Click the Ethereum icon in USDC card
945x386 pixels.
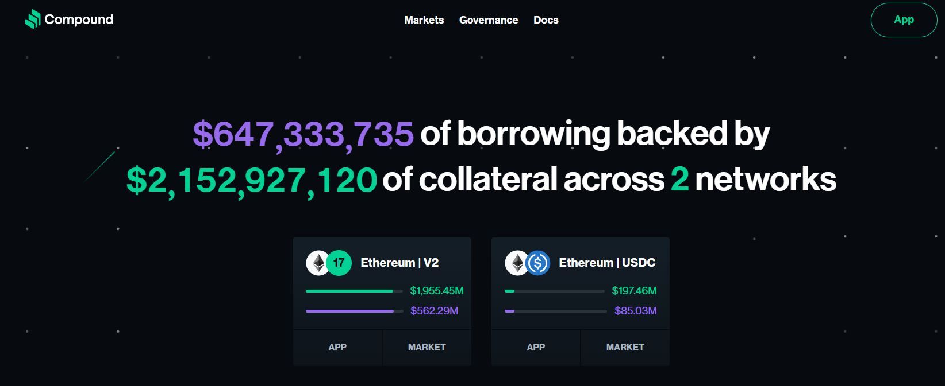(x=516, y=263)
